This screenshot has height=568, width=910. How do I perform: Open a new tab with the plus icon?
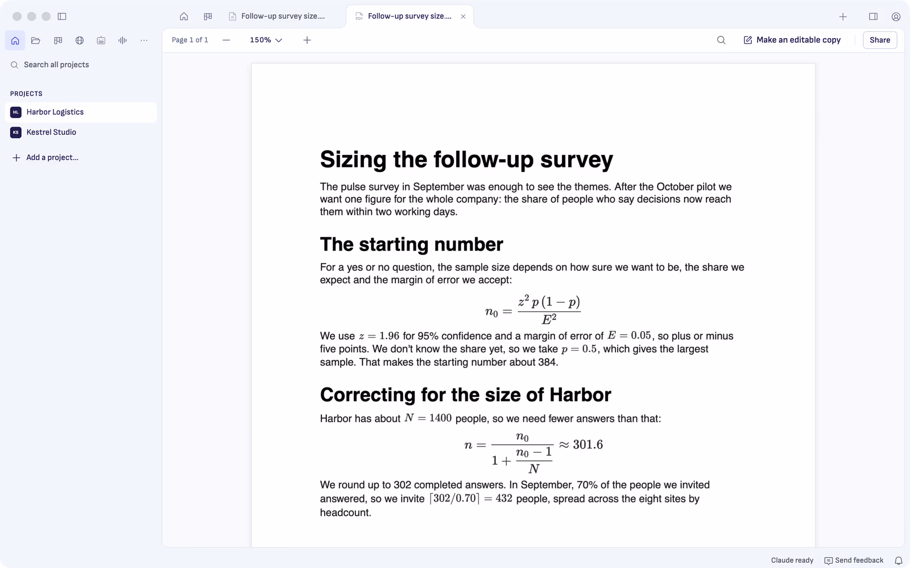pyautogui.click(x=843, y=16)
